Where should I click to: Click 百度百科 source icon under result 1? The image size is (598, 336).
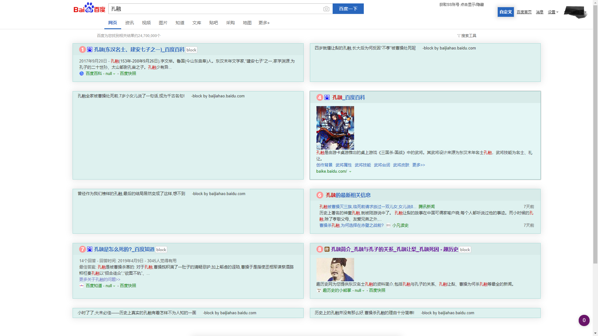82,73
